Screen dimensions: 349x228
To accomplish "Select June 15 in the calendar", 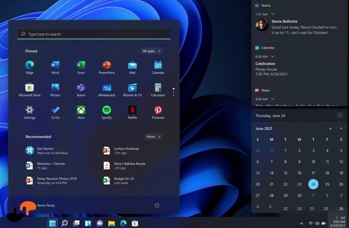I will click(x=285, y=173).
